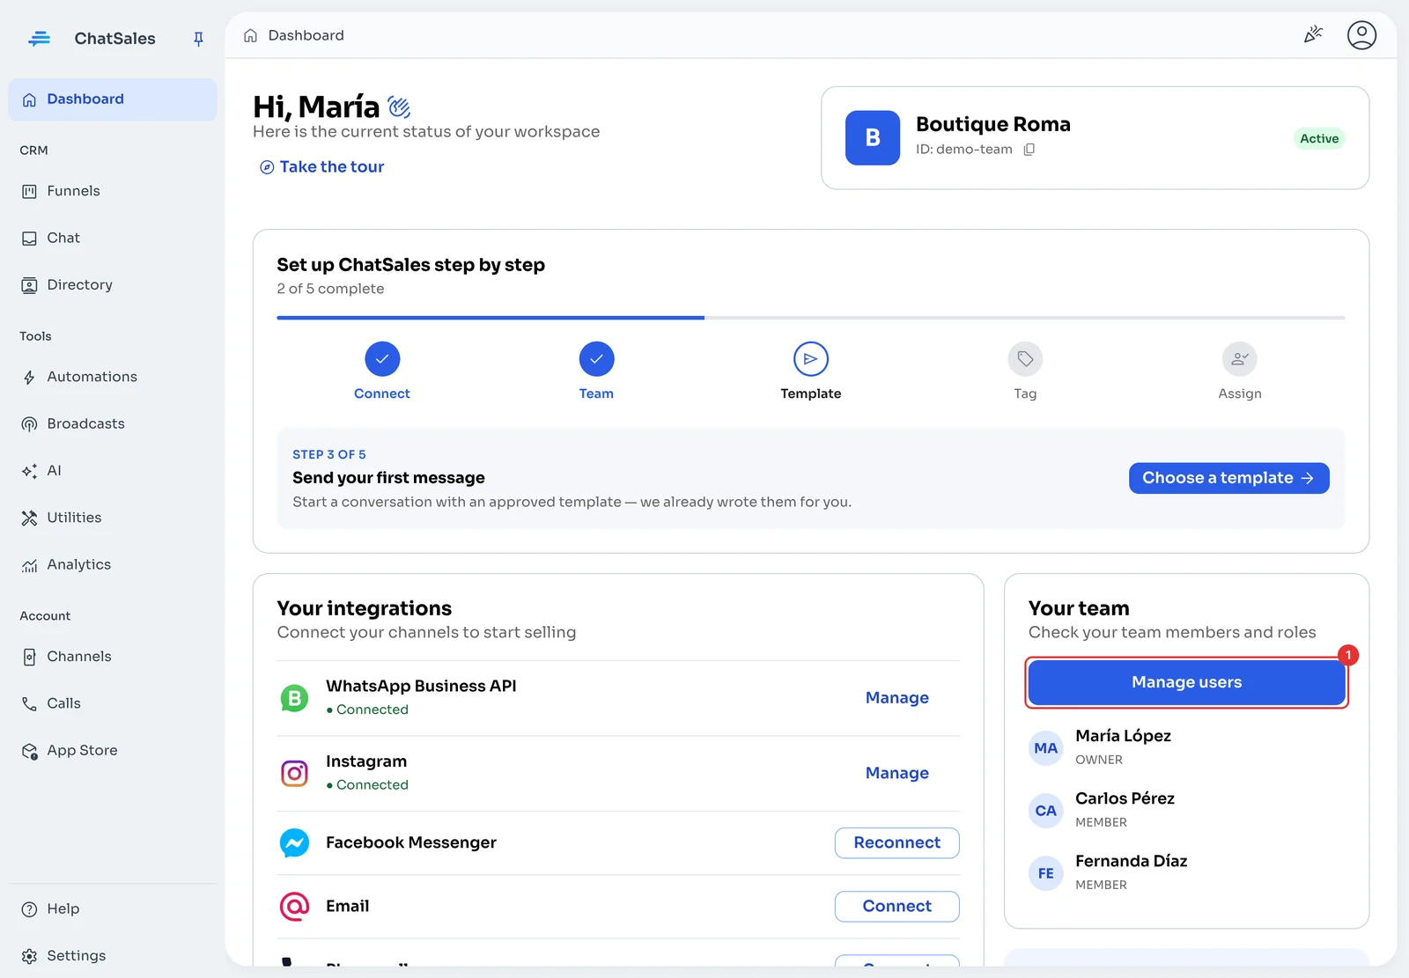
Task: Open Broadcasts in the sidebar
Action: tap(113, 423)
